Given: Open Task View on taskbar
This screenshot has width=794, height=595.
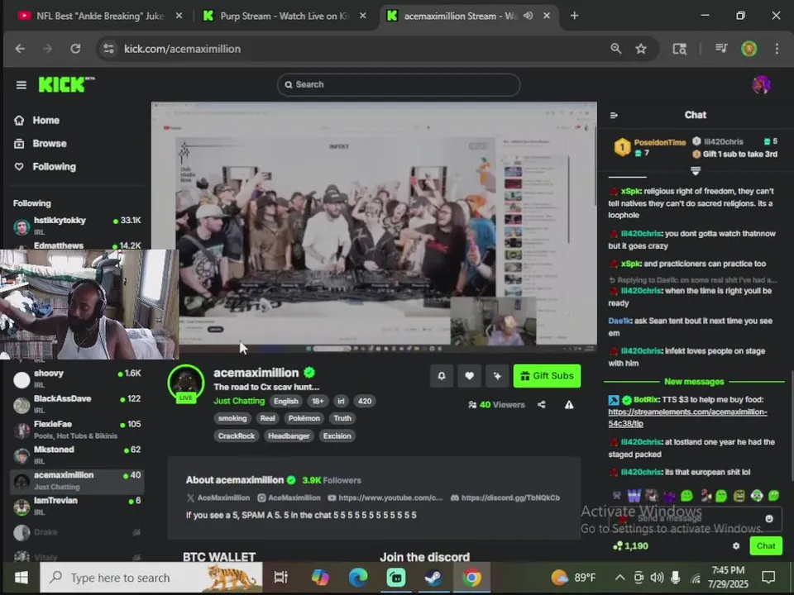Looking at the screenshot, I should [x=281, y=578].
